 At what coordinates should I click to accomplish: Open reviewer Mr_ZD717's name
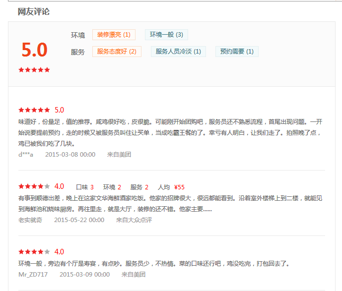click(x=33, y=275)
